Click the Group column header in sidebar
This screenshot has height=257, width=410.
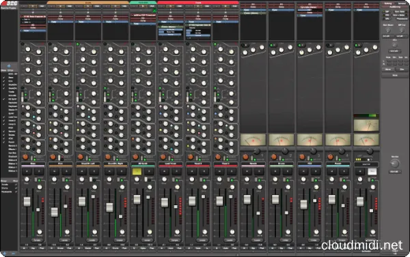[x=3, y=181]
